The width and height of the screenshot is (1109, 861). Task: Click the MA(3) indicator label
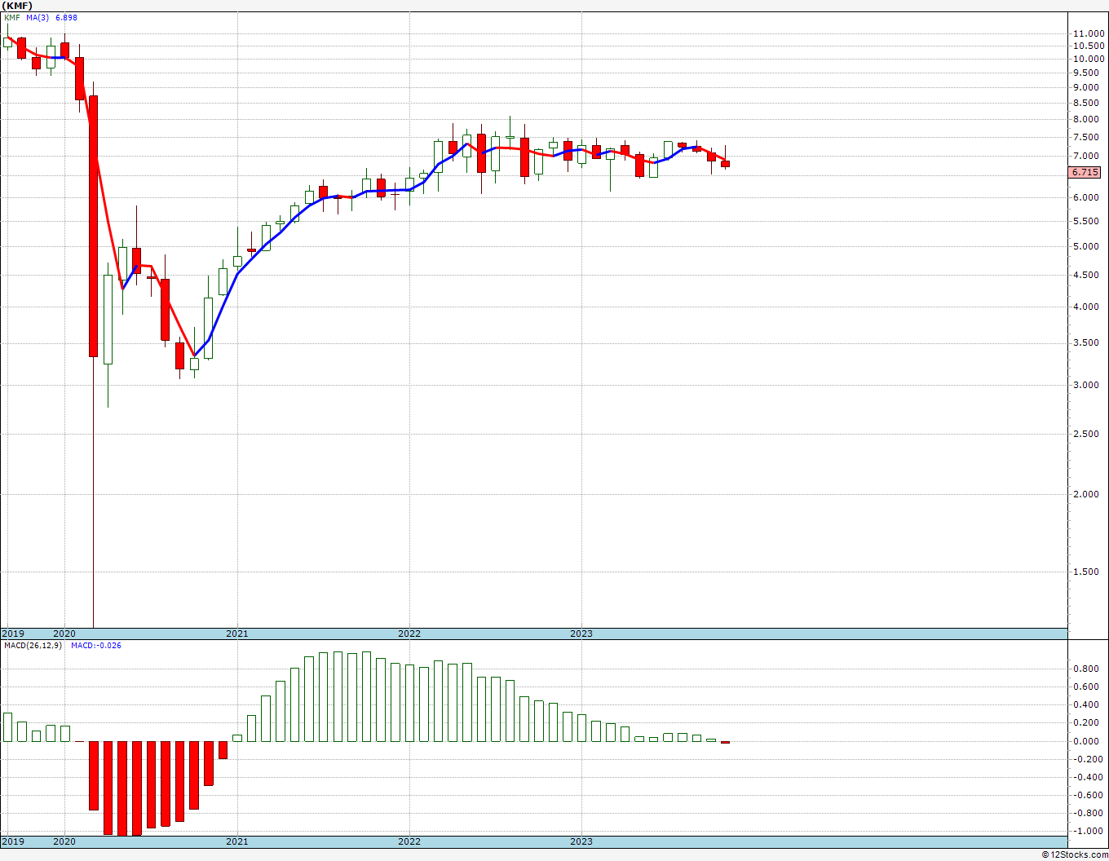(x=38, y=17)
